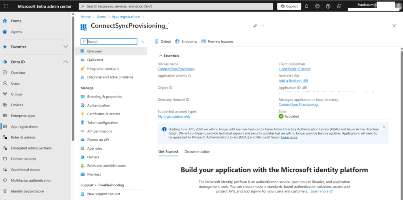
Task: Collapse the Entra ID sidebar section
Action: pos(66,62)
